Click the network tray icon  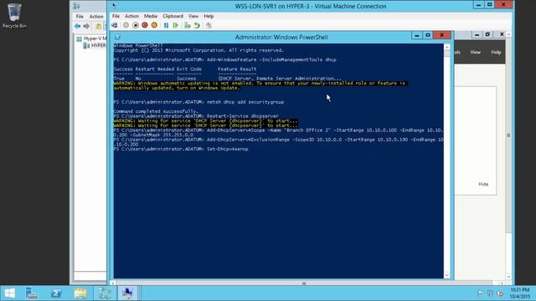coord(490,293)
